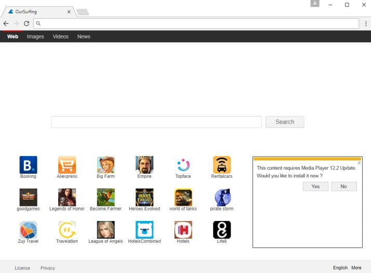Open the browser three-dot menu

coord(366,23)
